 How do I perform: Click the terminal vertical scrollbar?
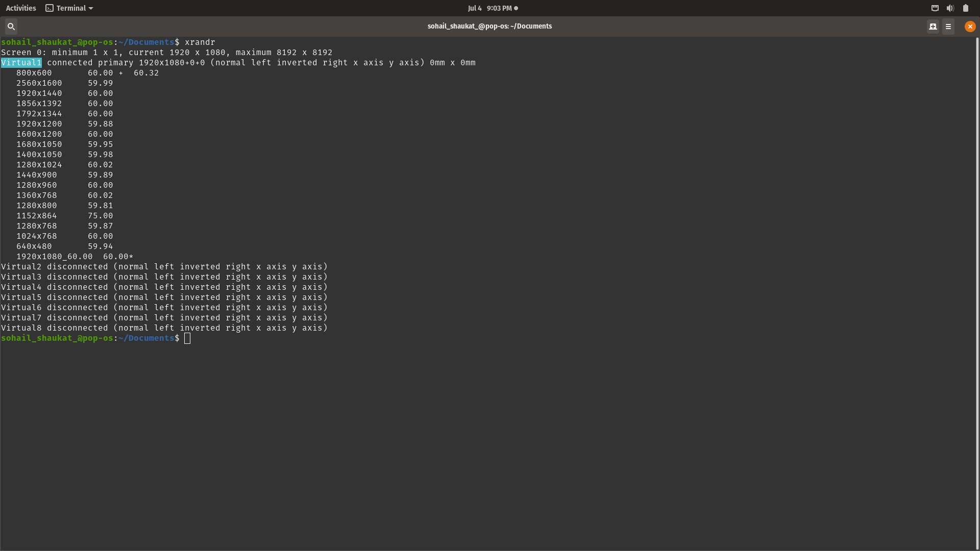[977, 293]
